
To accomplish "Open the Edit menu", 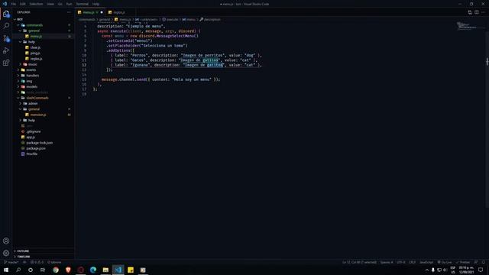I will point(23,4).
